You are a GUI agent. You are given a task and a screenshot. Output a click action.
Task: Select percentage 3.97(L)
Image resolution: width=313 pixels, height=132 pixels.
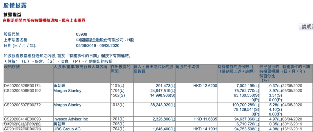tap(276, 91)
